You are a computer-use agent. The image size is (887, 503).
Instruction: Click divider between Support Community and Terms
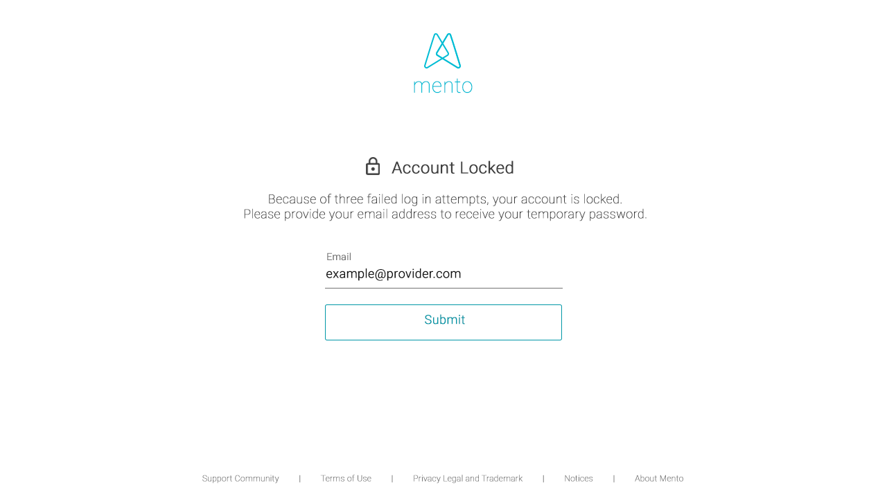[x=300, y=479]
